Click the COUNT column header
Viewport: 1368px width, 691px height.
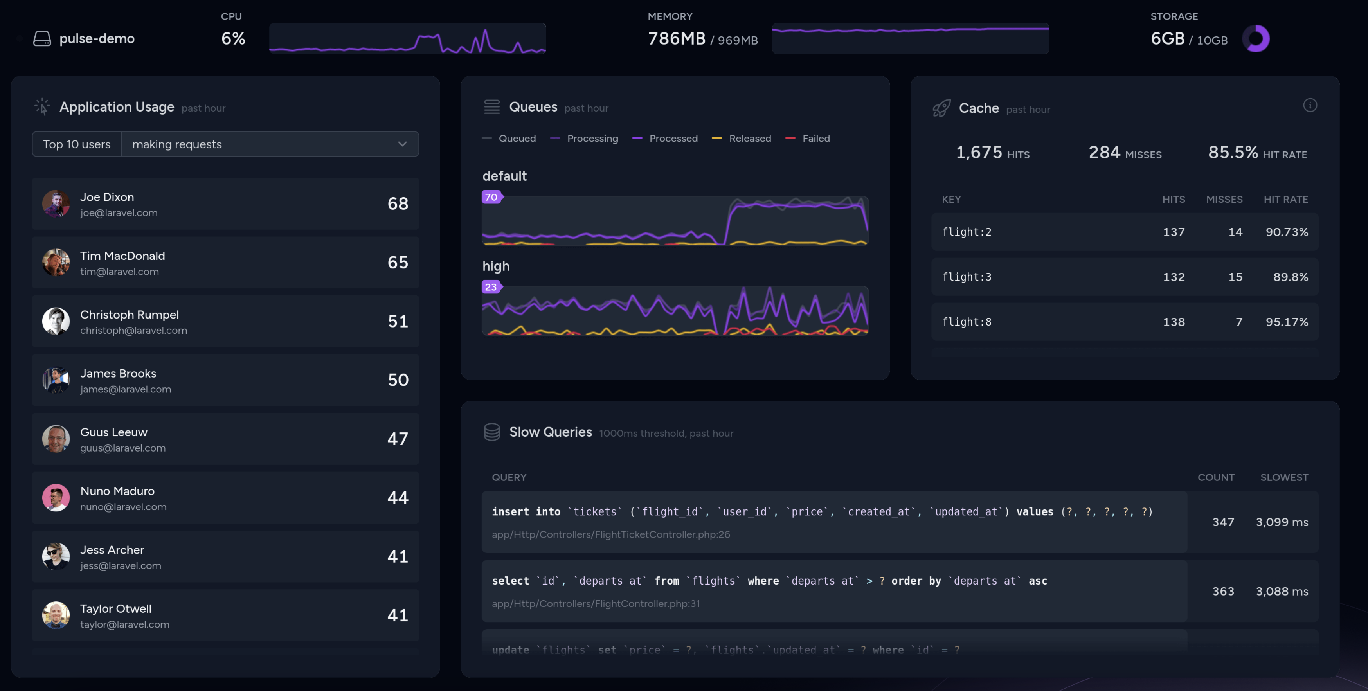(1215, 477)
